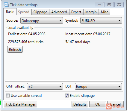Image resolution: width=127 pixels, height=111 pixels.
Task: Maximize the Tick data settings window
Action: 109,5
